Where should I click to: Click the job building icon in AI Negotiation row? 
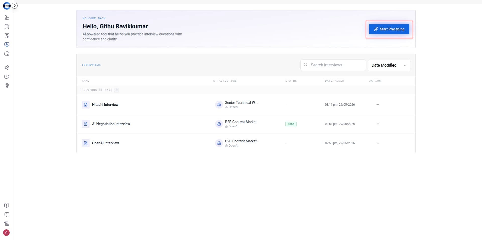(219, 124)
